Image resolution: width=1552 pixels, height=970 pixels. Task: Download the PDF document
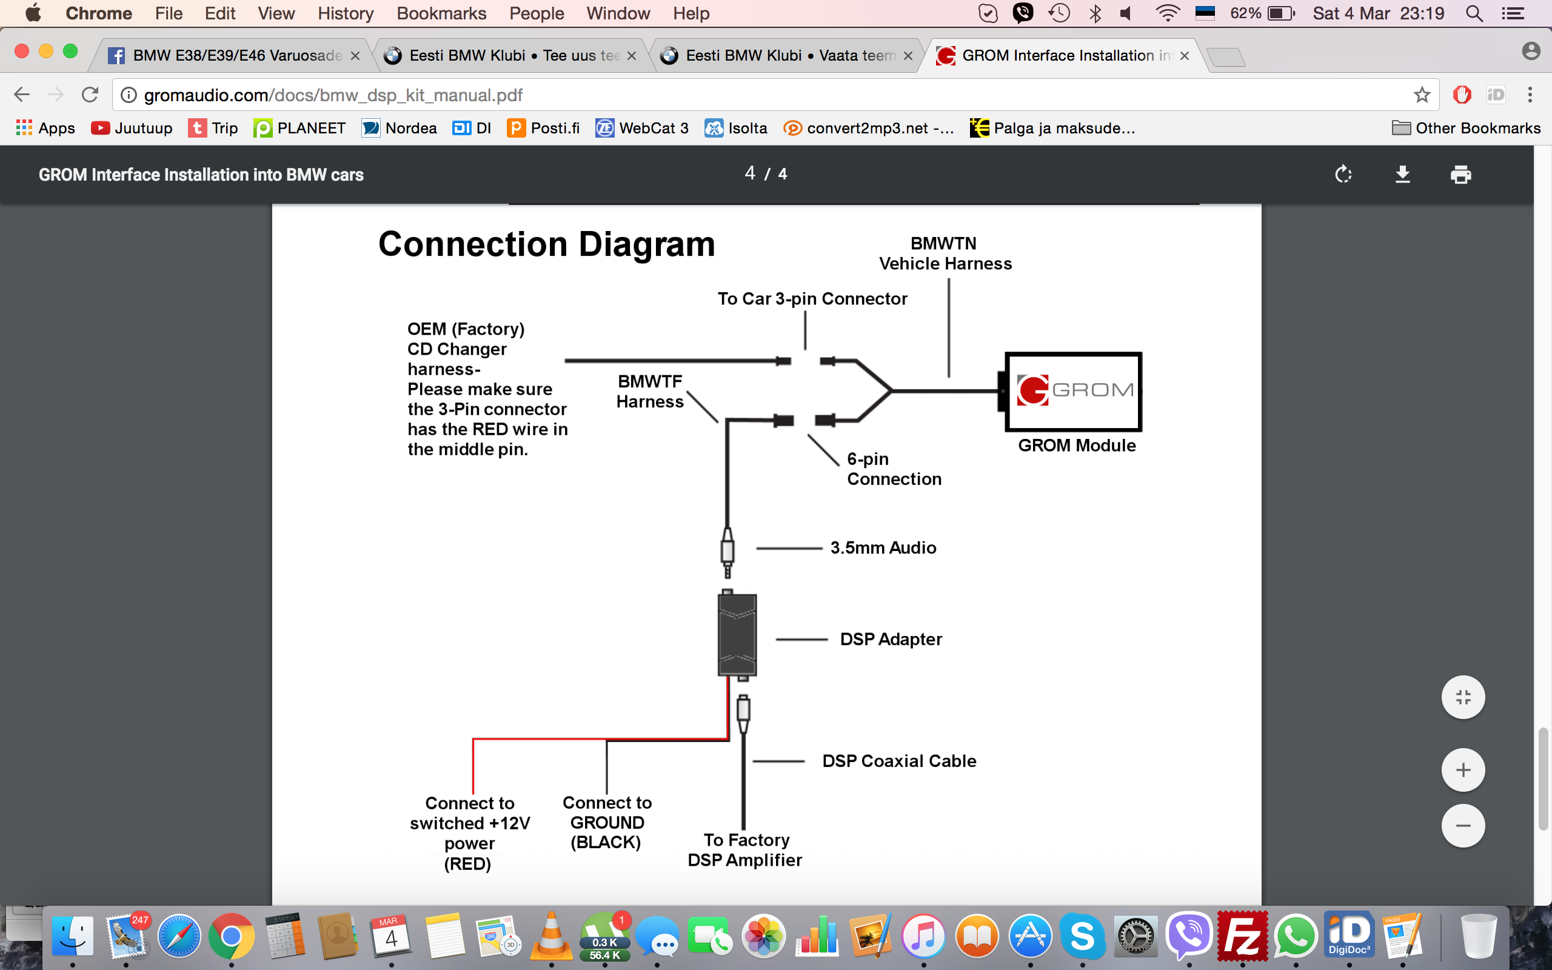[x=1403, y=174]
